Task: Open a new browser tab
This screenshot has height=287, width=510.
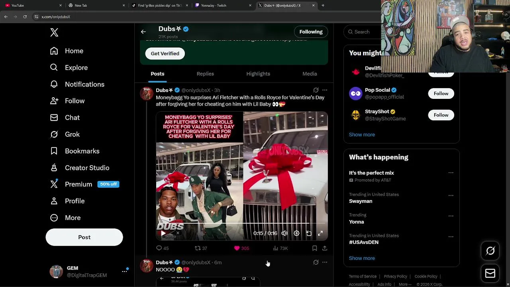Action: tap(323, 6)
